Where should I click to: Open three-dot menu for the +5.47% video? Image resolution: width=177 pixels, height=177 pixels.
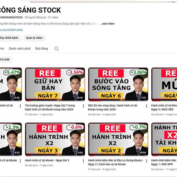coord(20,106)
